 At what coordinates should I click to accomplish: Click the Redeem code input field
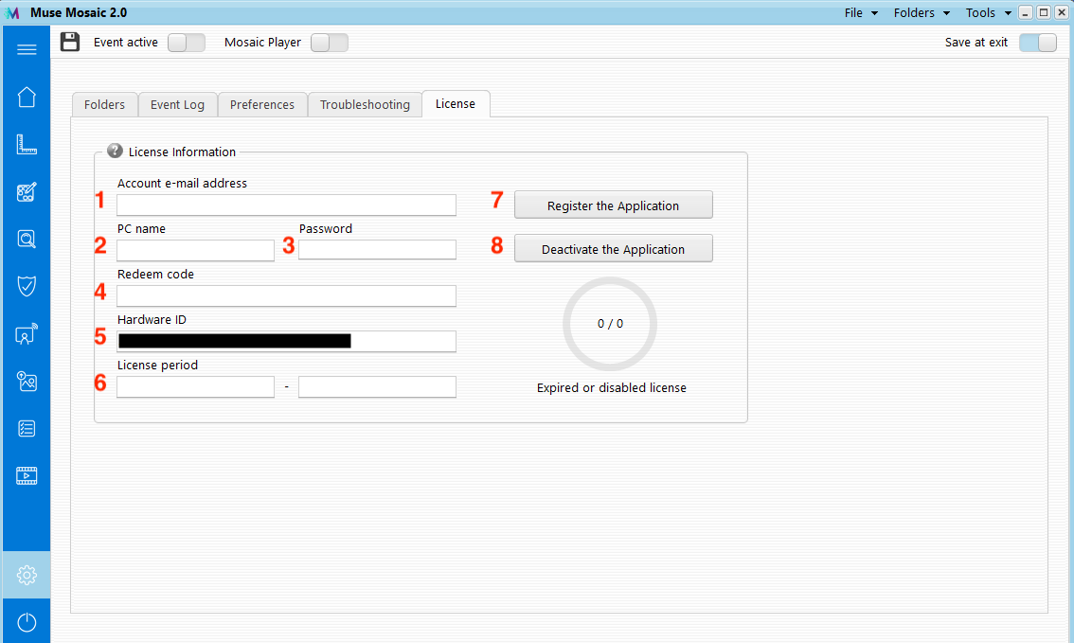[x=286, y=295]
